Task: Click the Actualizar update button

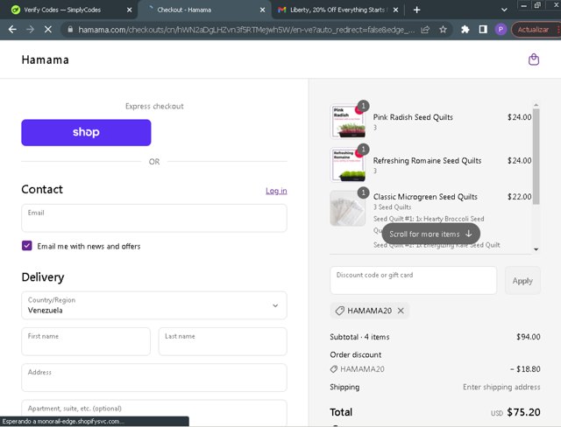Action: click(x=533, y=29)
